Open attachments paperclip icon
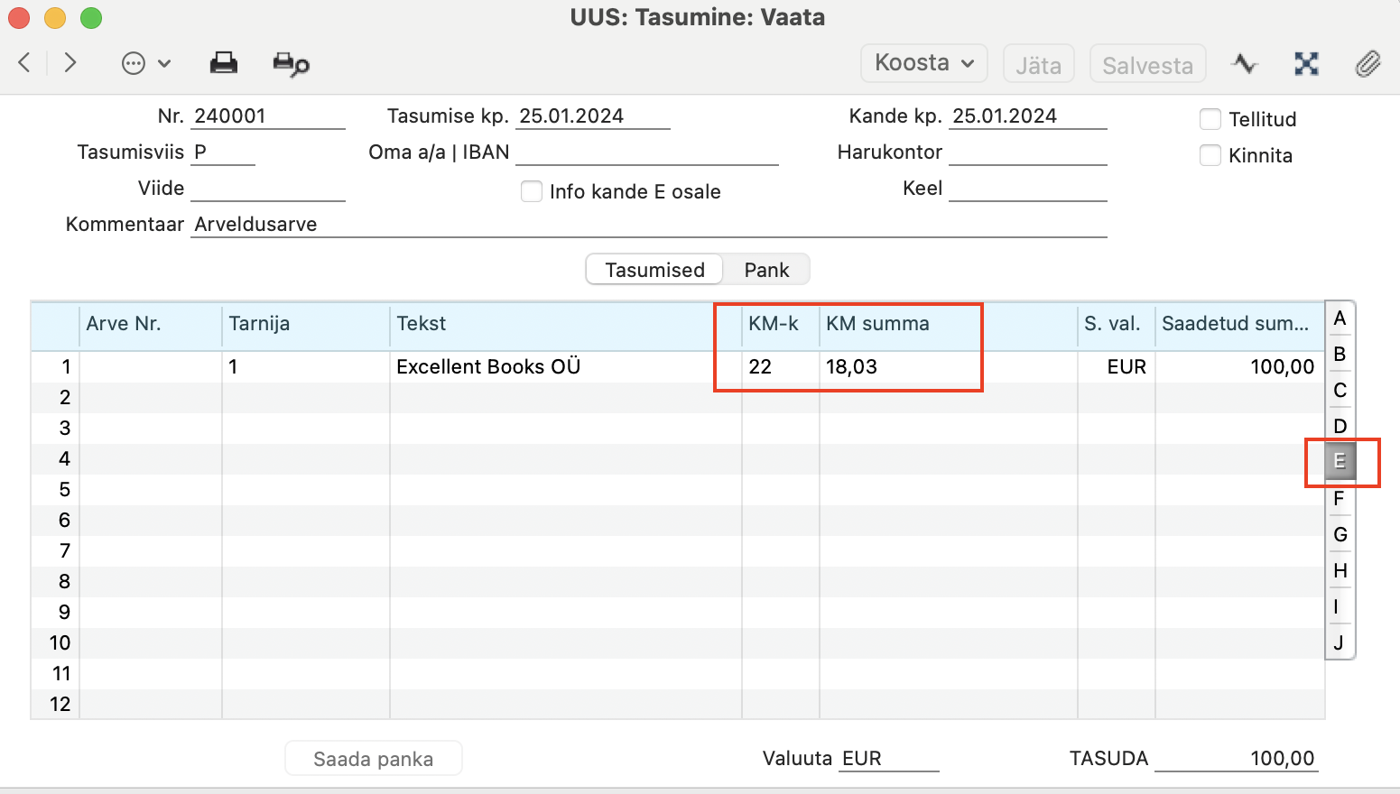This screenshot has width=1400, height=794. (x=1368, y=63)
